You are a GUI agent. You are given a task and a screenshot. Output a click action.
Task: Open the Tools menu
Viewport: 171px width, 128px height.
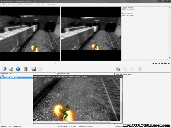click(x=38, y=5)
